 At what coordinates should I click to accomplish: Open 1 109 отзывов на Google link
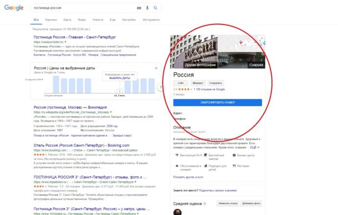coord(209,89)
